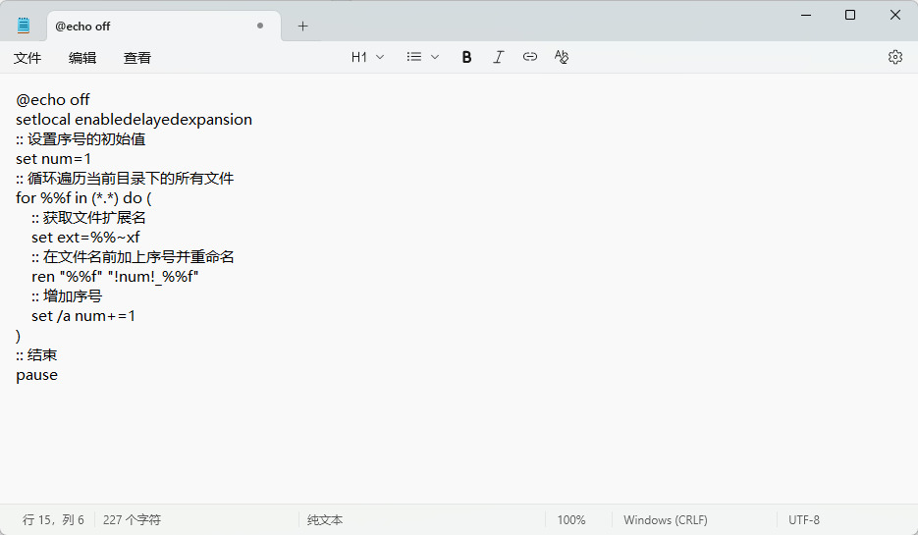
Task: Open settings gear icon
Action: click(x=894, y=57)
